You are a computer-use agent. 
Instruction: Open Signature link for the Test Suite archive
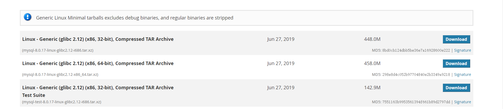(462, 102)
